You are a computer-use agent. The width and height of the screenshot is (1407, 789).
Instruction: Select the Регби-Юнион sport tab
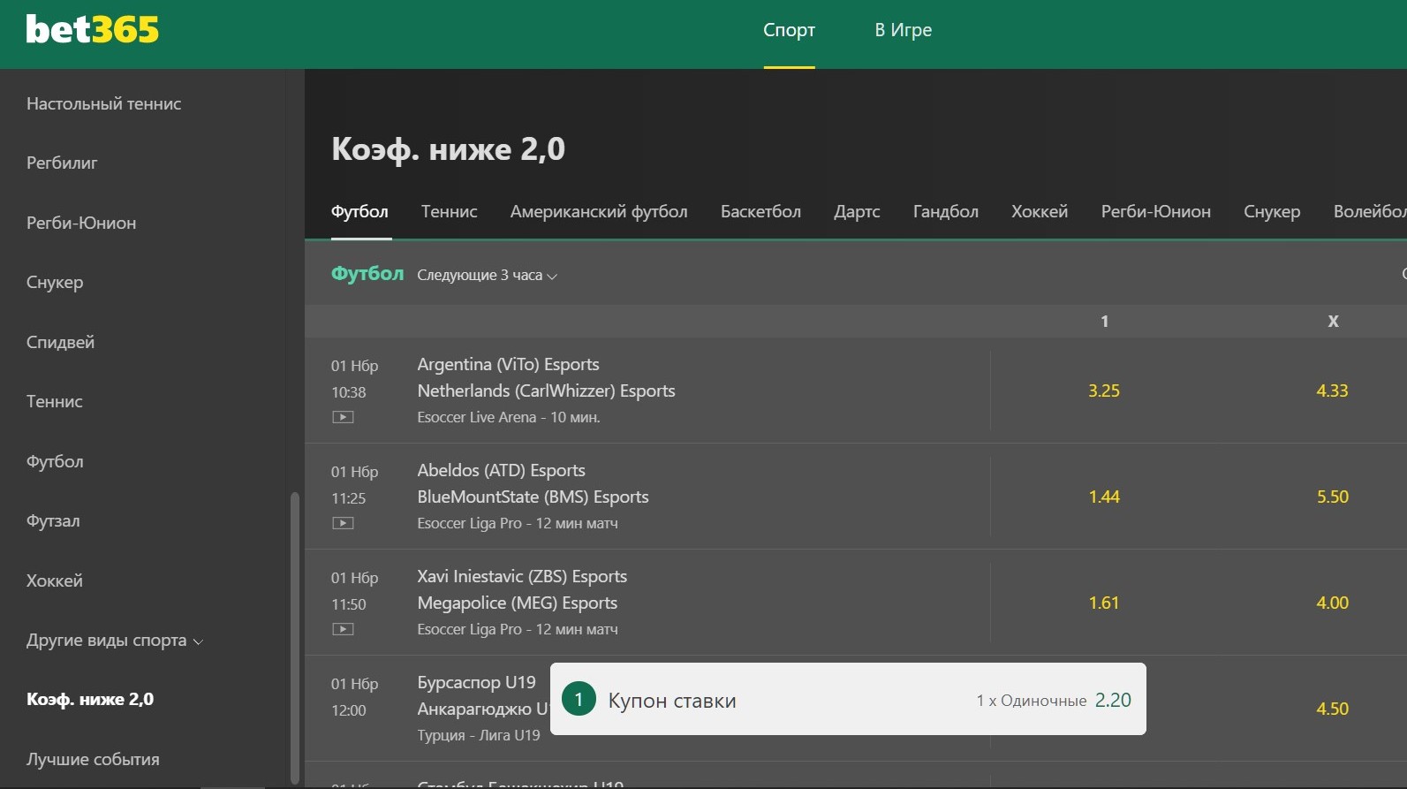point(1155,212)
